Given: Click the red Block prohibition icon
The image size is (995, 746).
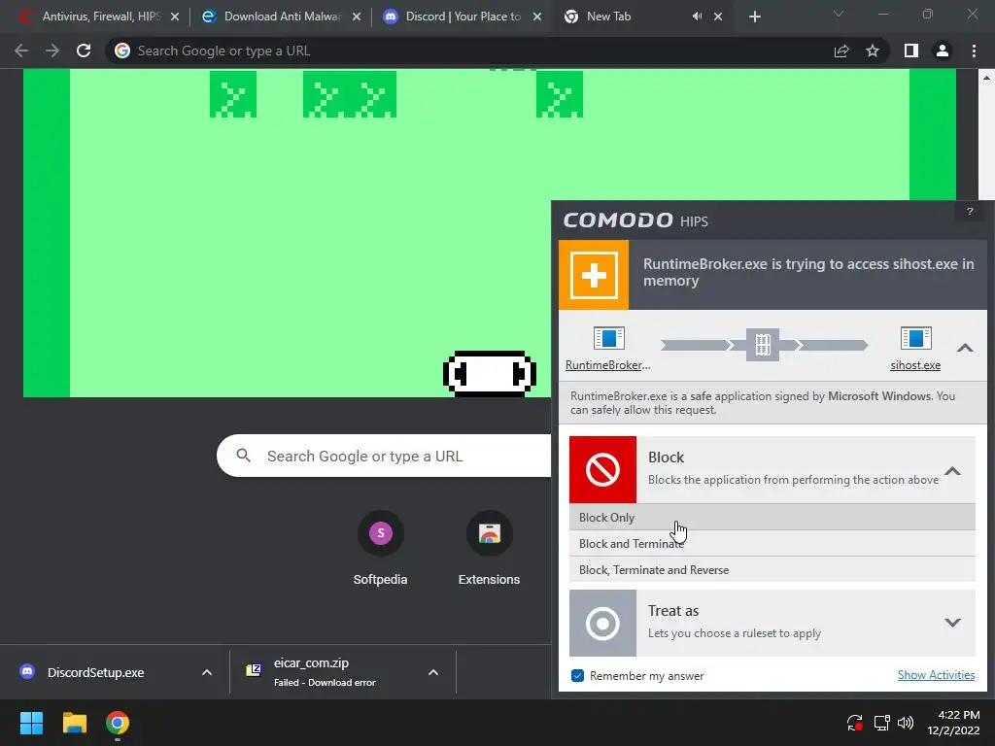Looking at the screenshot, I should (x=602, y=469).
